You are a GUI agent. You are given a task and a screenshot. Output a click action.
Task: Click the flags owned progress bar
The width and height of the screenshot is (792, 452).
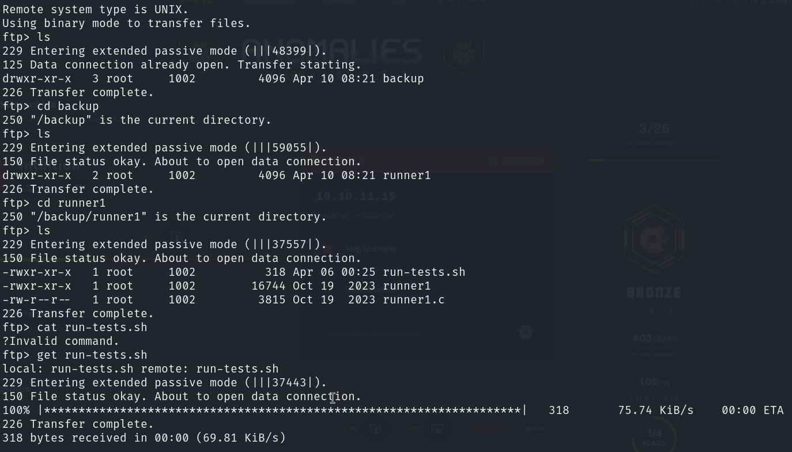click(x=654, y=159)
